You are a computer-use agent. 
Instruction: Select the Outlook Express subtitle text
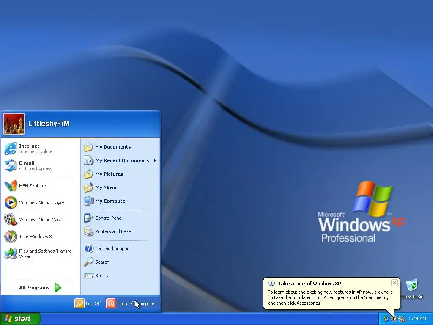(36, 168)
